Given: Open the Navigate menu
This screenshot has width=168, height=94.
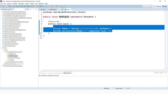Looking at the screenshot, I should [21, 4].
